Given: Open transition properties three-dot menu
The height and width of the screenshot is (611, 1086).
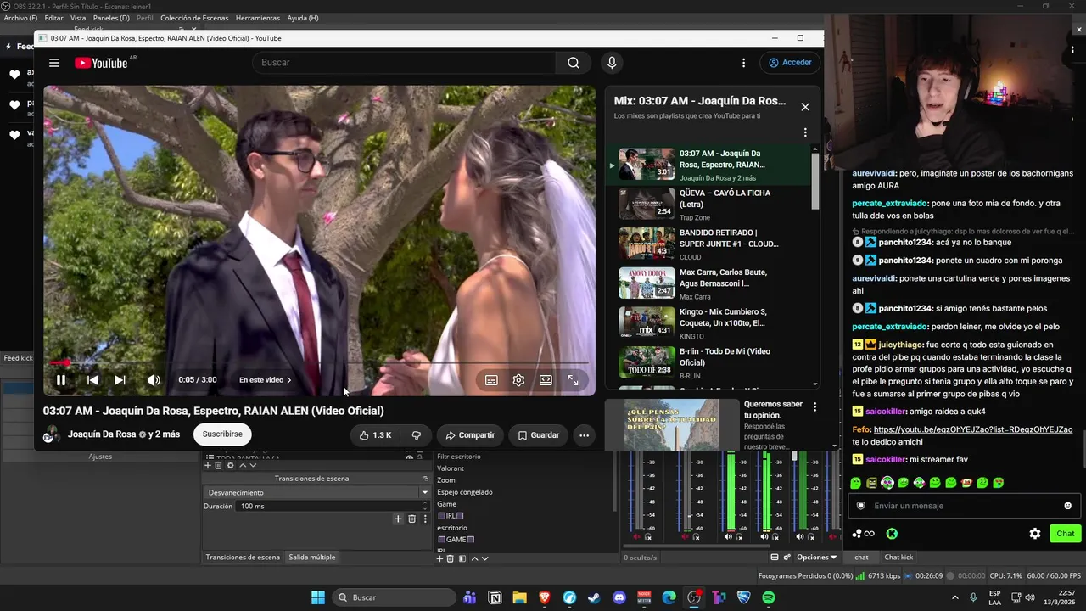Looking at the screenshot, I should (x=424, y=519).
